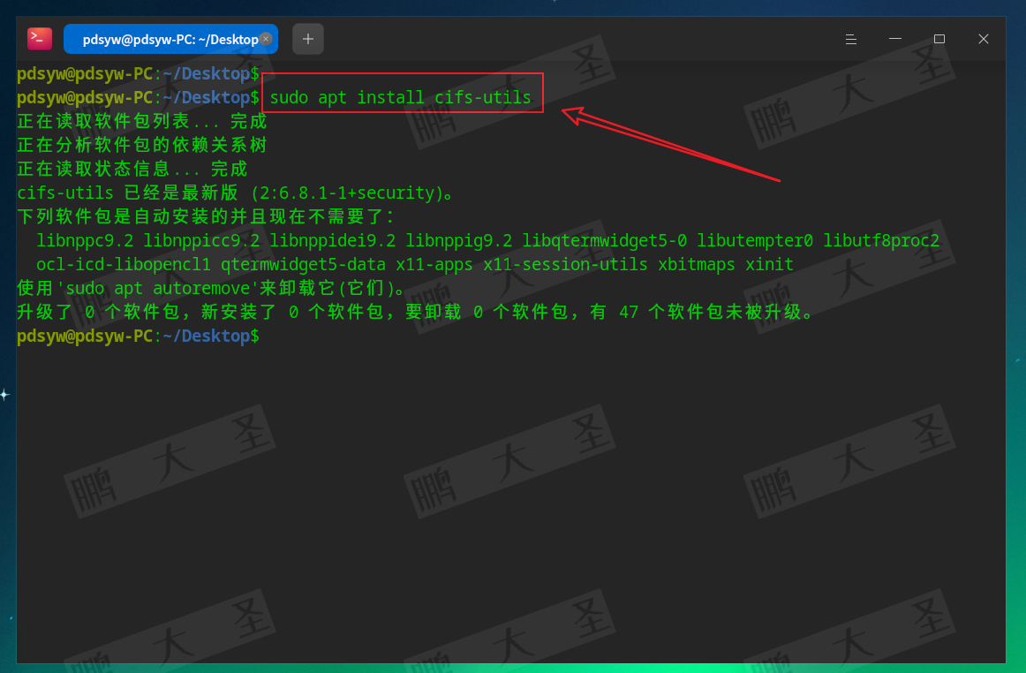Viewport: 1026px width, 673px height.
Task: Click package name 'ocl-icd-libopencl1'
Action: [x=124, y=264]
